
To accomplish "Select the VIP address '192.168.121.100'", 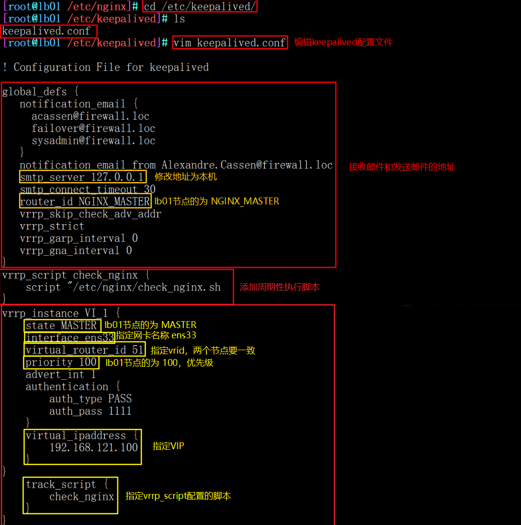I will (94, 448).
